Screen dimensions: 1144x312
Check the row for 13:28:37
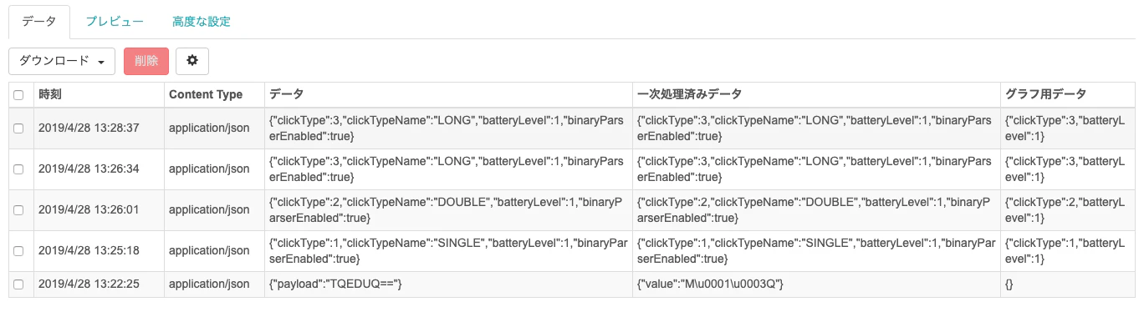18,128
